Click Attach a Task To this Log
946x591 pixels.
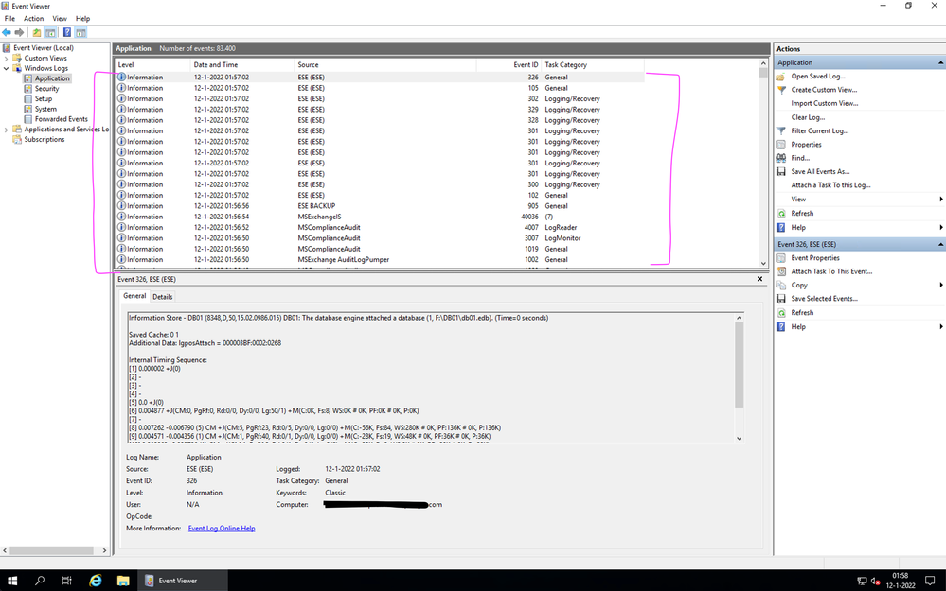point(830,185)
